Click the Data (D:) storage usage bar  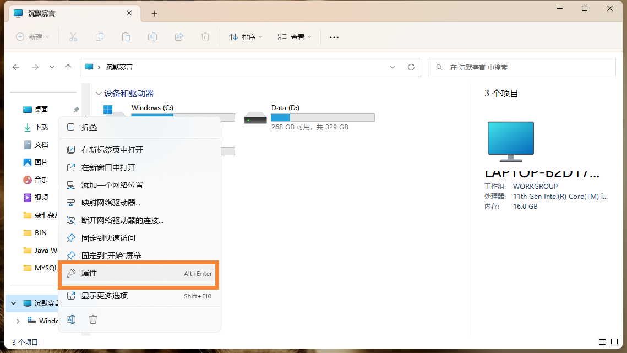coord(323,118)
